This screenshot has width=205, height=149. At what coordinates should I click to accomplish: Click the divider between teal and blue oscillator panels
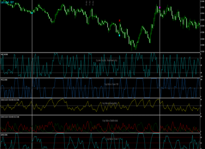click(x=100, y=78)
